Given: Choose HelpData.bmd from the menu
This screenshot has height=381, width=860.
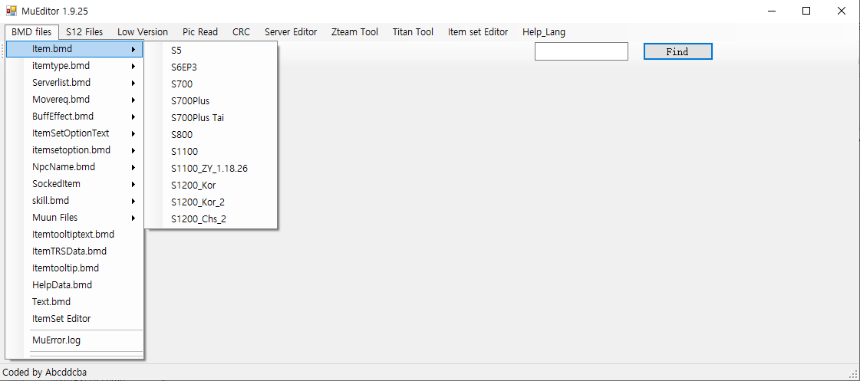Looking at the screenshot, I should tap(74, 285).
